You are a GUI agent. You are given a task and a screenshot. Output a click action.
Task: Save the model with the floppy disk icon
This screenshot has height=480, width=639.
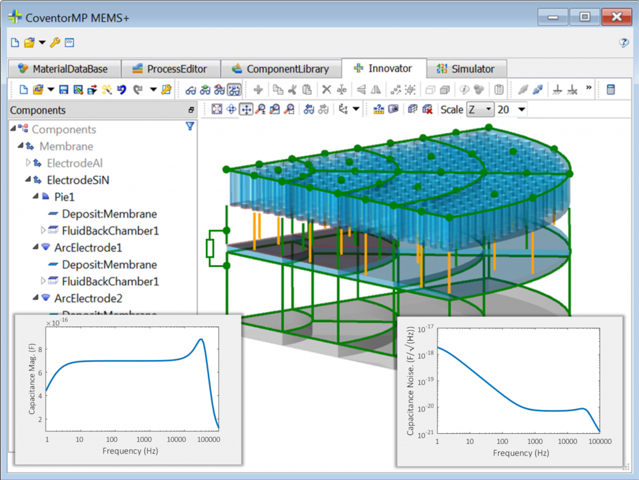tap(64, 90)
